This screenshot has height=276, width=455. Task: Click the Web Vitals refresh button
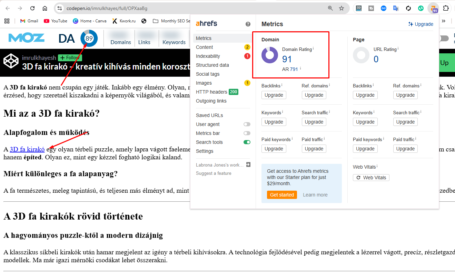[x=371, y=178]
